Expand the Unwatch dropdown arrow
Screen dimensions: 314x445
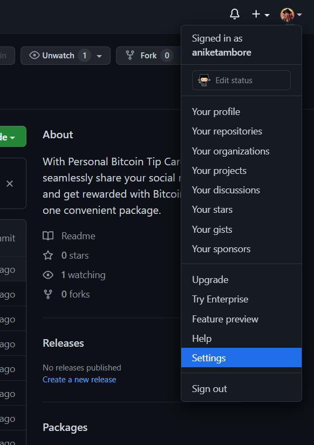99,56
